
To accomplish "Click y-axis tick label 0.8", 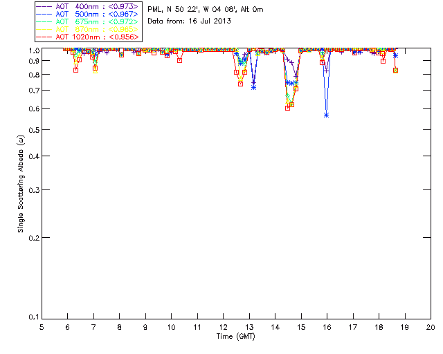I will [x=34, y=75].
